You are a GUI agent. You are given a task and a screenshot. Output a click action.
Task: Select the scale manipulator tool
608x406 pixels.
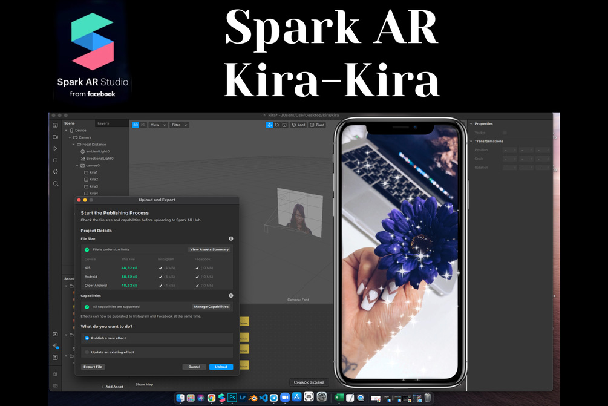pyautogui.click(x=284, y=125)
